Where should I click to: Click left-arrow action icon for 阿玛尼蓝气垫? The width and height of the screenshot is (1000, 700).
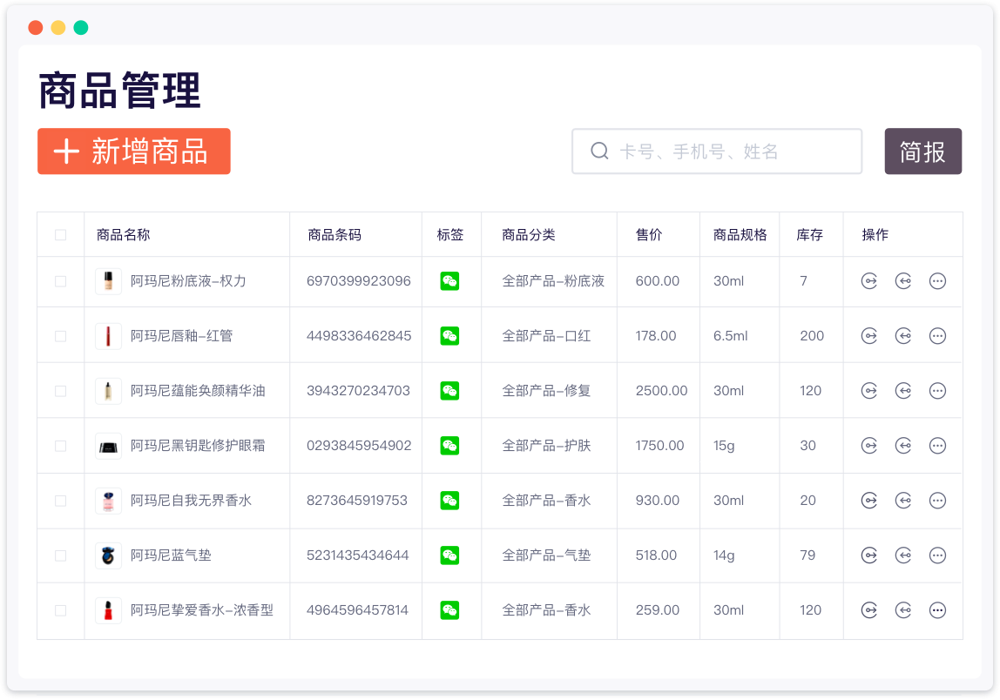[x=903, y=555]
